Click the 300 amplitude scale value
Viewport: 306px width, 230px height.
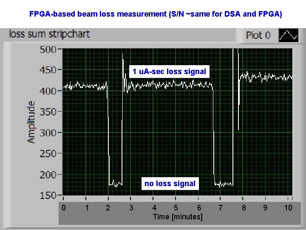point(48,133)
